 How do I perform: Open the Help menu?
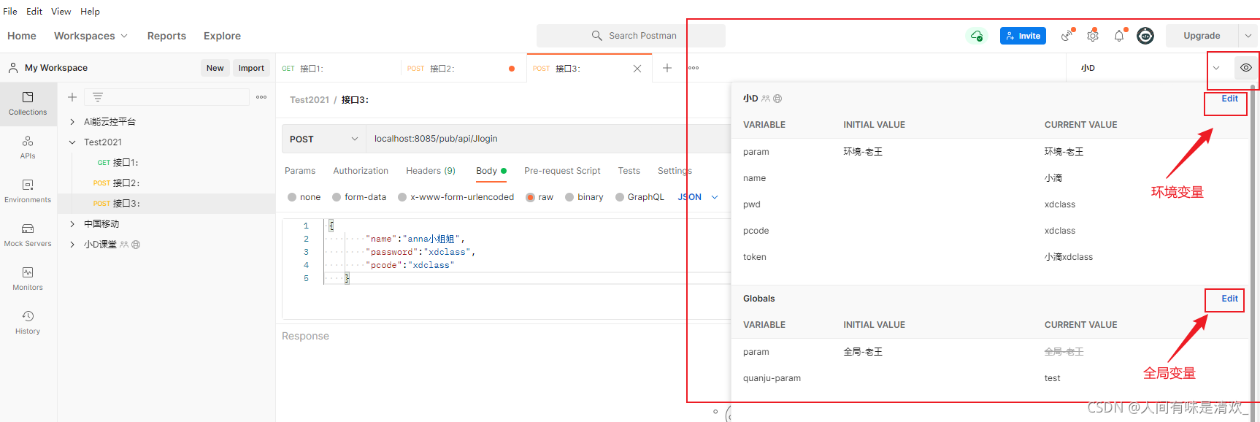pos(90,11)
